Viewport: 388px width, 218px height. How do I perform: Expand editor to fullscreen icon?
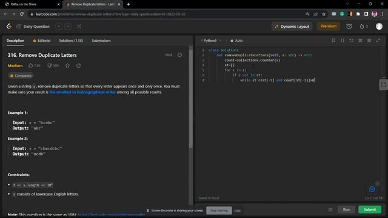tap(378, 41)
